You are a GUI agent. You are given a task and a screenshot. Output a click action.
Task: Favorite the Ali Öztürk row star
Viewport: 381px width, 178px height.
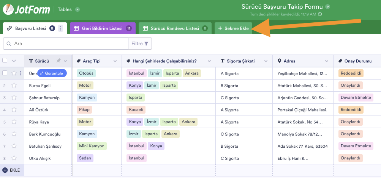(x=14, y=110)
